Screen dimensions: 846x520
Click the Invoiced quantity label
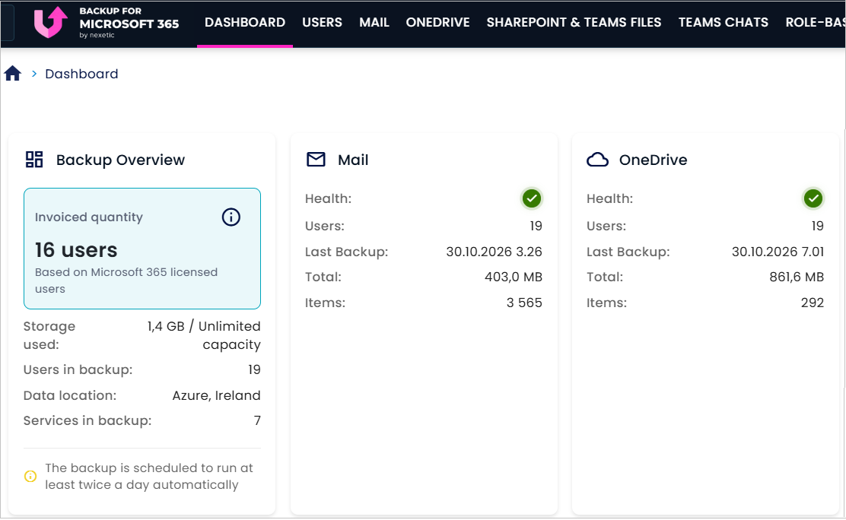click(89, 217)
